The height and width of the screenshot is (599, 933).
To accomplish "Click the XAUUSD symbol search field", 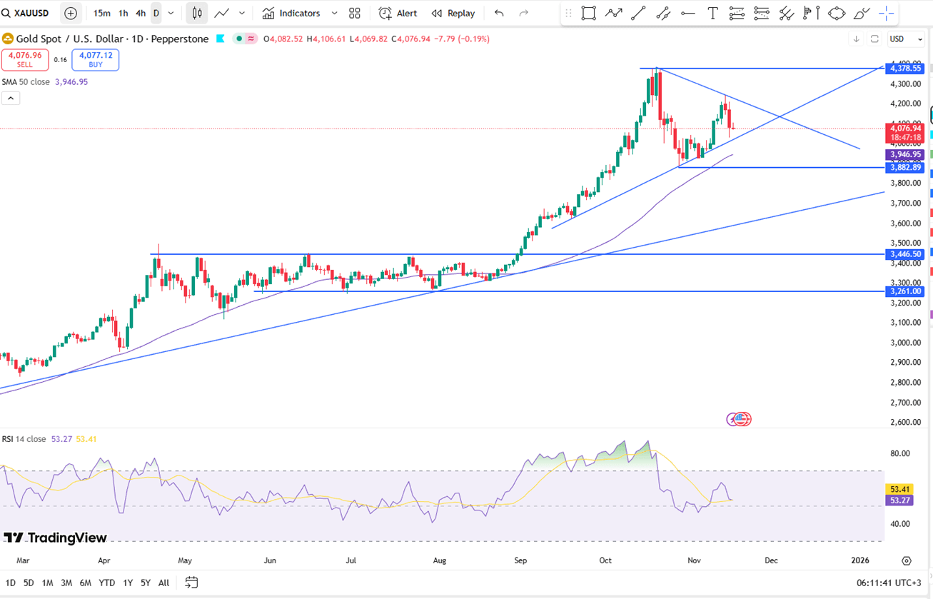I will 29,14.
